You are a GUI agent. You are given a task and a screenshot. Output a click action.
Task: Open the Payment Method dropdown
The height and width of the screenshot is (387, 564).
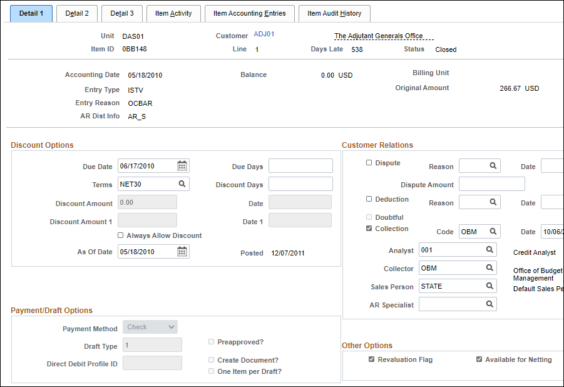[x=150, y=327]
